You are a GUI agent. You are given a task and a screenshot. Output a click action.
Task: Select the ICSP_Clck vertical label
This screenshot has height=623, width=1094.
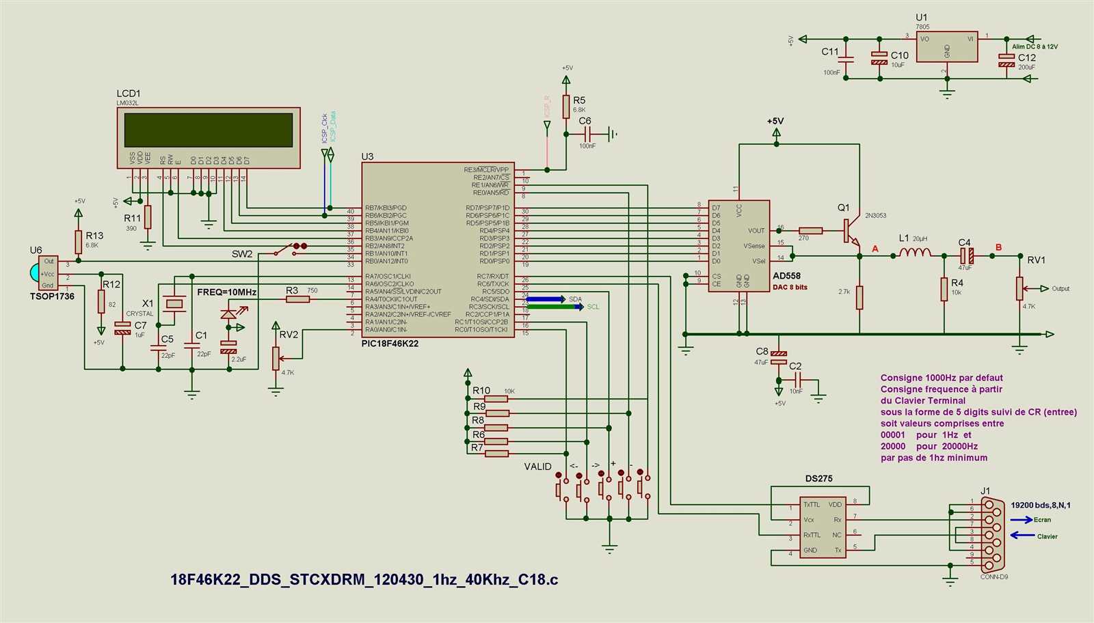pyautogui.click(x=325, y=128)
